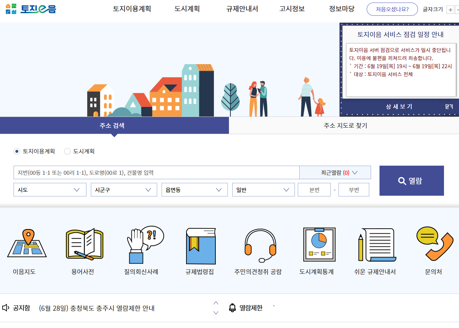Open the 규제법령집 bookmark book icon
This screenshot has width=459, height=328.
pos(201,246)
